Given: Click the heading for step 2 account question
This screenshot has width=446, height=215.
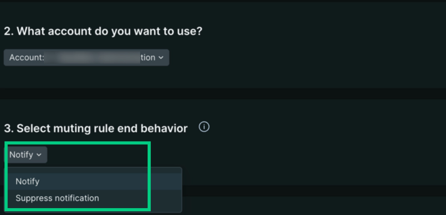Looking at the screenshot, I should tap(104, 31).
